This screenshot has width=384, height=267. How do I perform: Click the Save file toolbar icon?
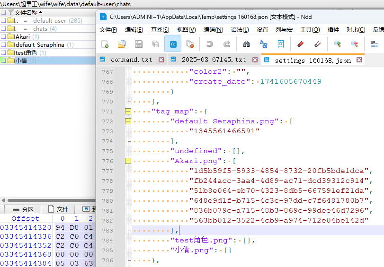(x=139, y=44)
